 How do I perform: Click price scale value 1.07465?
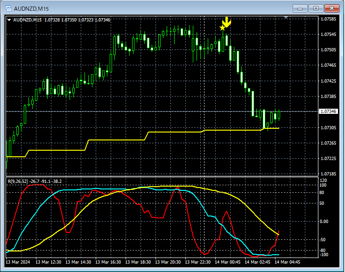click(x=328, y=65)
